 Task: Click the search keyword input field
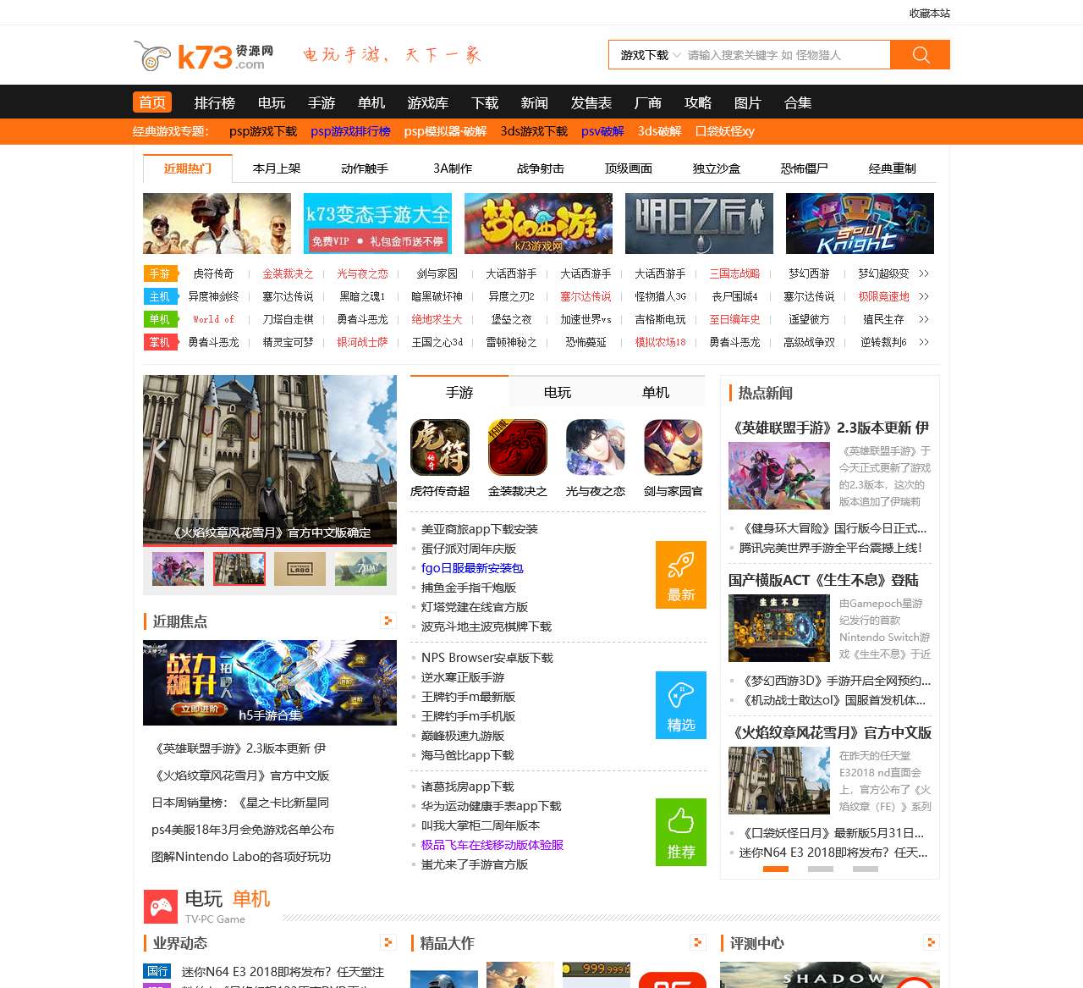coord(787,55)
